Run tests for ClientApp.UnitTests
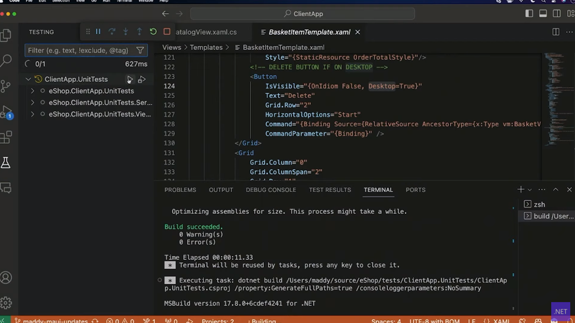Viewport: 575px width, 323px height. tap(130, 79)
